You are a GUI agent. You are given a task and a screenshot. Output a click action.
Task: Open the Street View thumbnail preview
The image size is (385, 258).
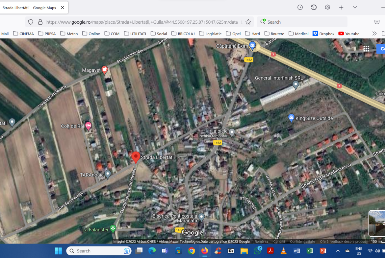click(x=377, y=223)
